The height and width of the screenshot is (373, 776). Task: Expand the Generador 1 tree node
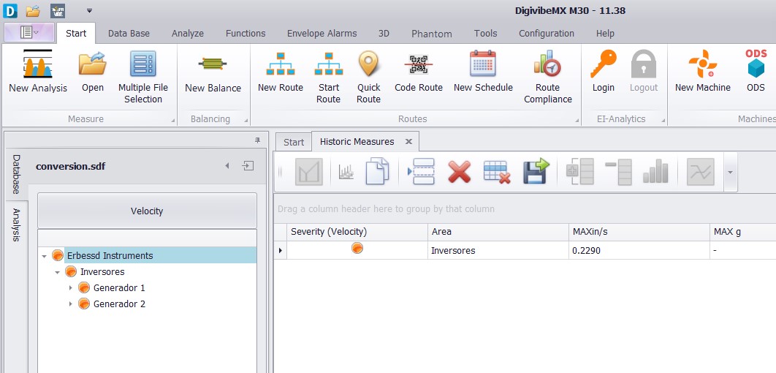click(70, 288)
